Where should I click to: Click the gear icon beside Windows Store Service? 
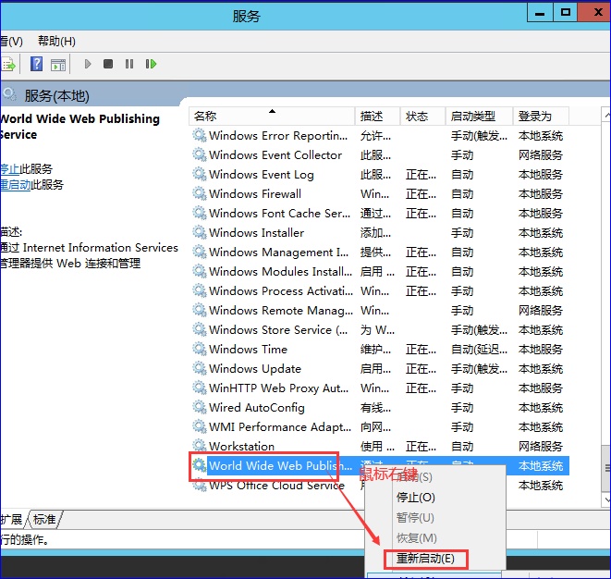click(200, 329)
